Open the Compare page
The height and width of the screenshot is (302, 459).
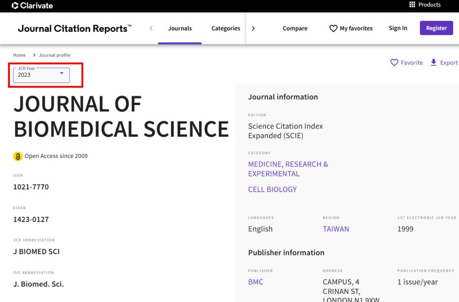pyautogui.click(x=295, y=28)
